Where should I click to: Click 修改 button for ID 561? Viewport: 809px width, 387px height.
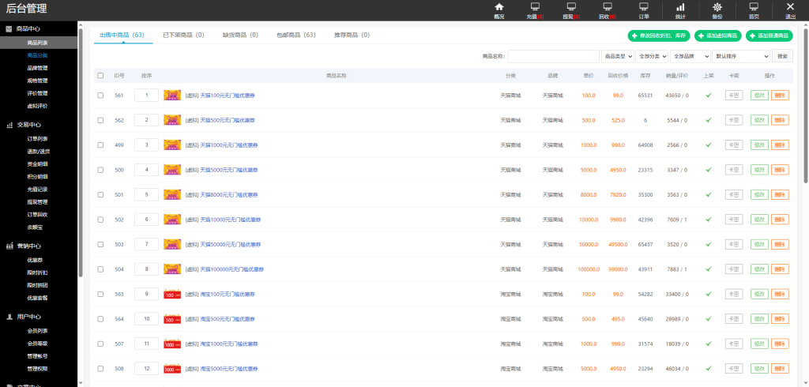759,95
